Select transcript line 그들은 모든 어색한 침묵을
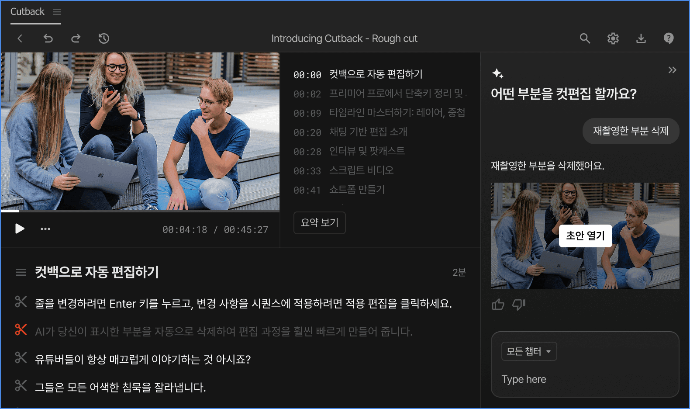 [120, 387]
